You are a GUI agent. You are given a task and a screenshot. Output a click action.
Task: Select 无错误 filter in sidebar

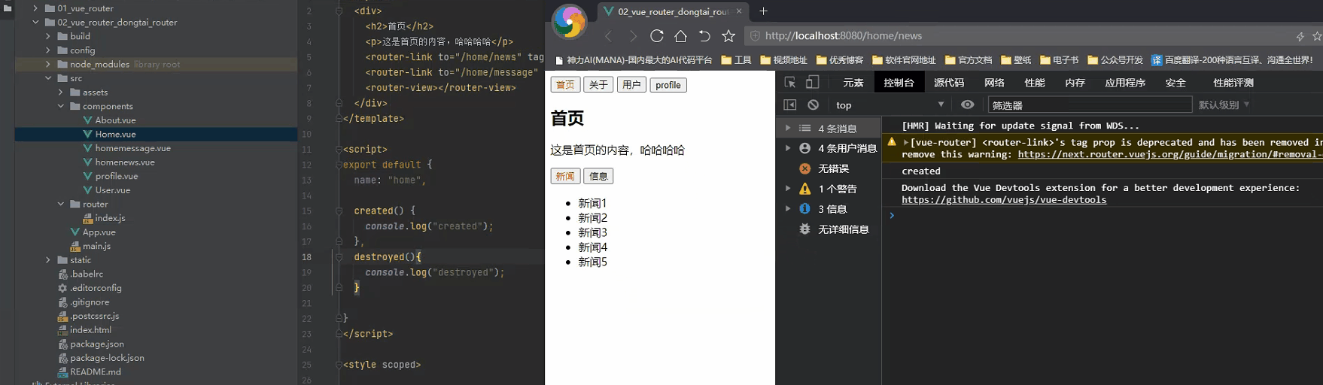click(833, 168)
